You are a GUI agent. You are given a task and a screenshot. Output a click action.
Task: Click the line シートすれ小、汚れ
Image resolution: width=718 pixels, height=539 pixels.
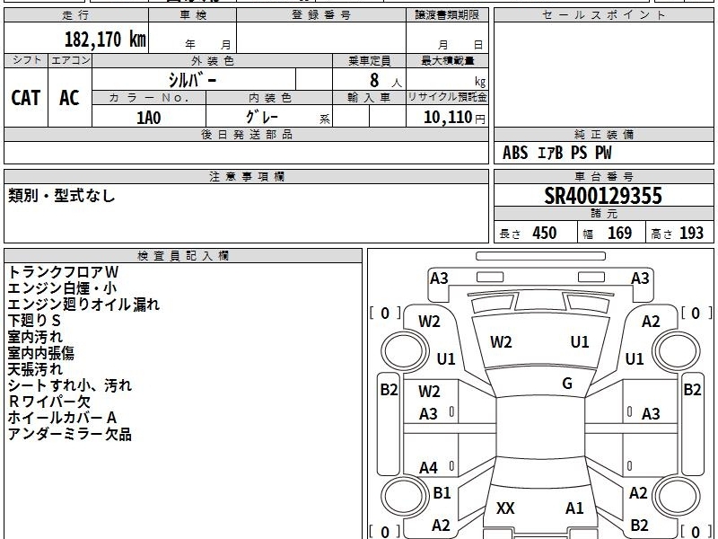70,385
